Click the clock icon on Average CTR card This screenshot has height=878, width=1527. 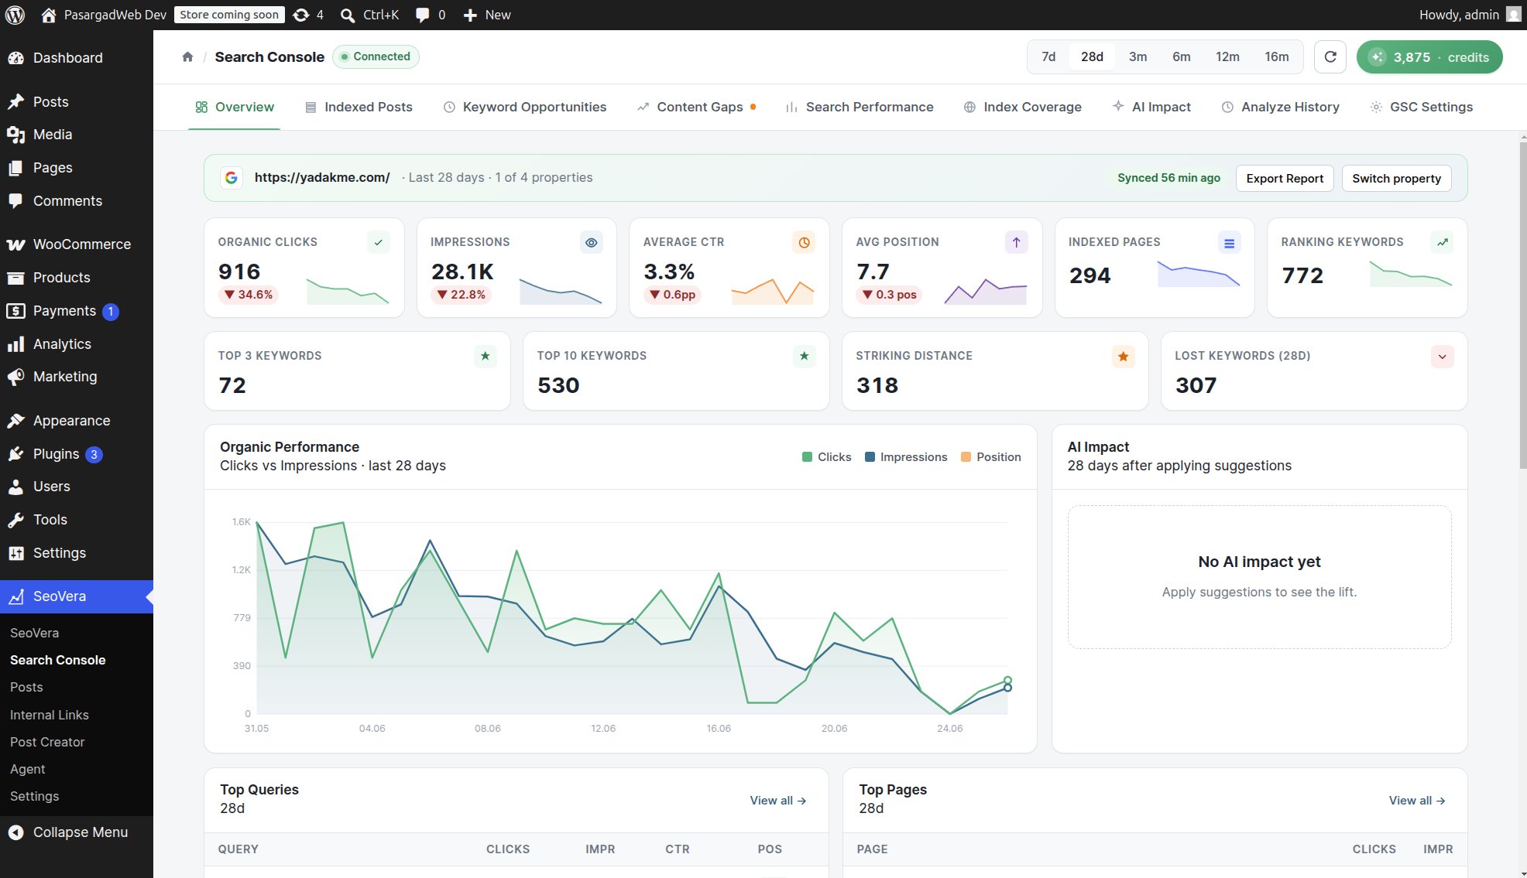pyautogui.click(x=804, y=242)
